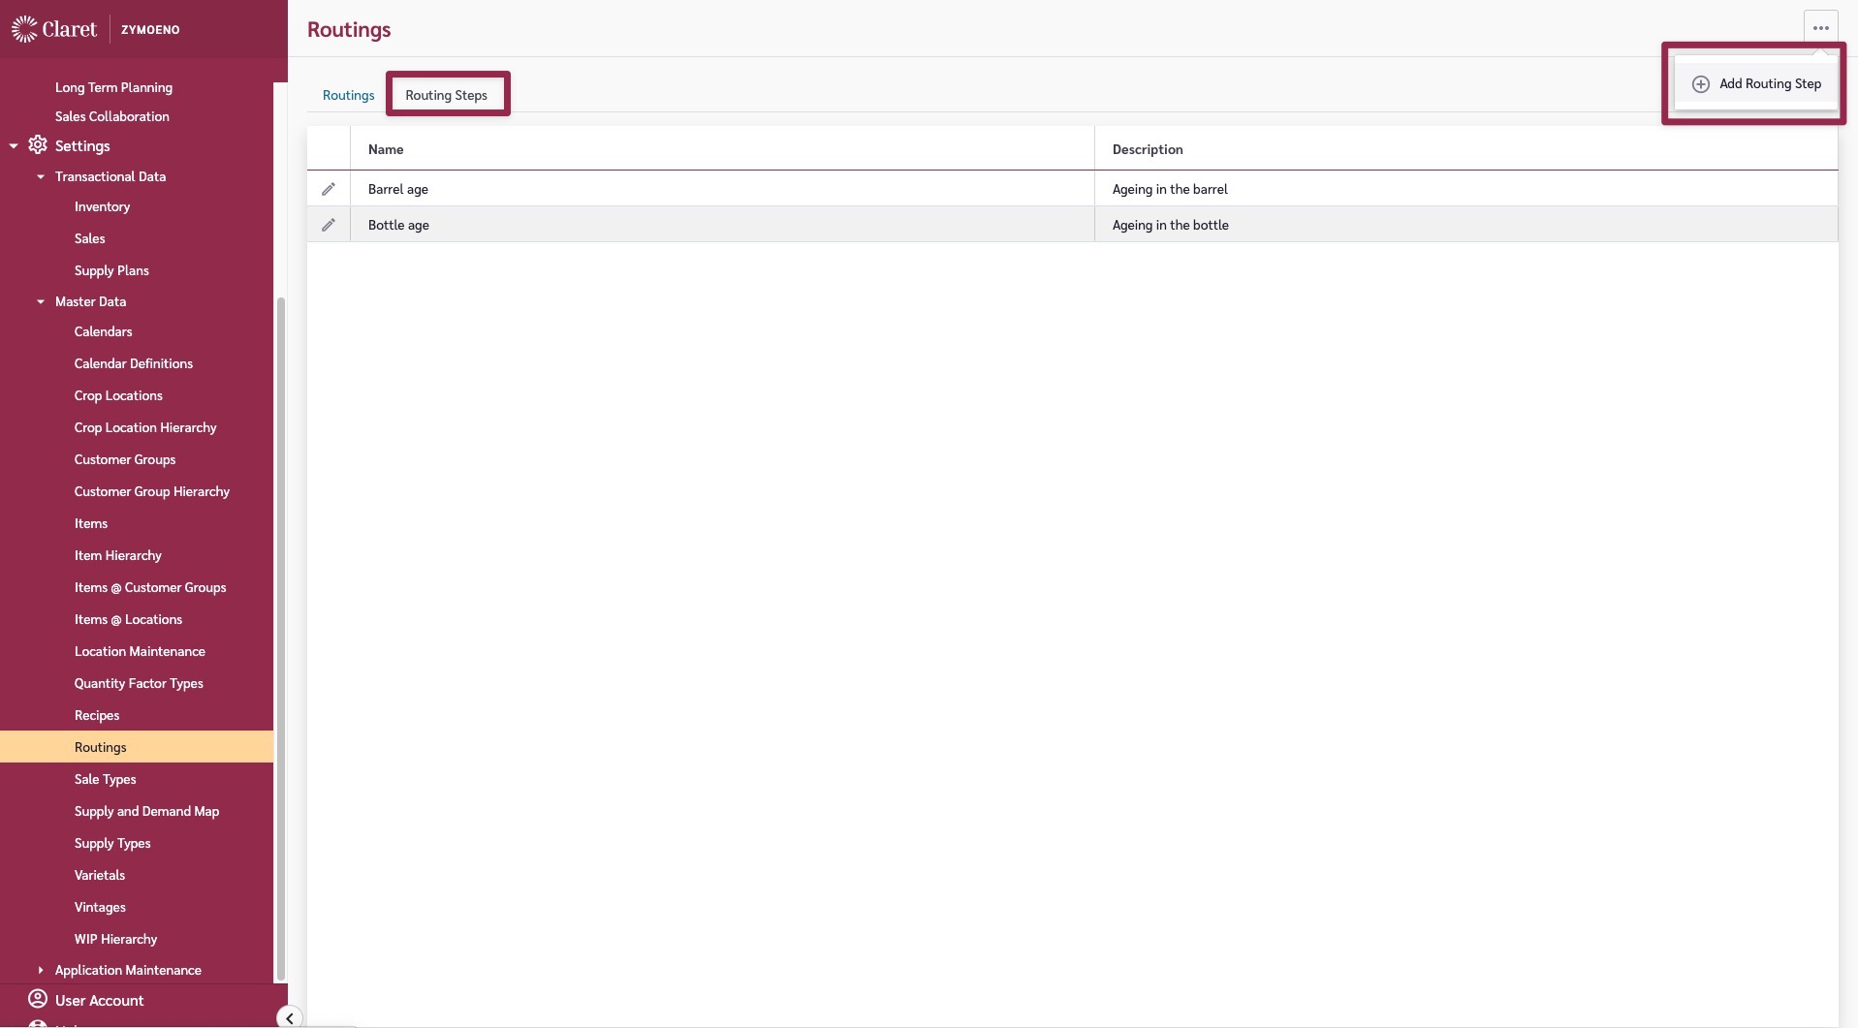Screen dimensions: 1858x1028
Task: Collapse the Settings section arrow
Action: [x=14, y=146]
